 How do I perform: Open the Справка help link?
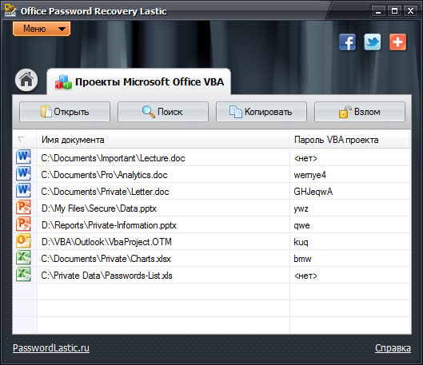pos(393,348)
